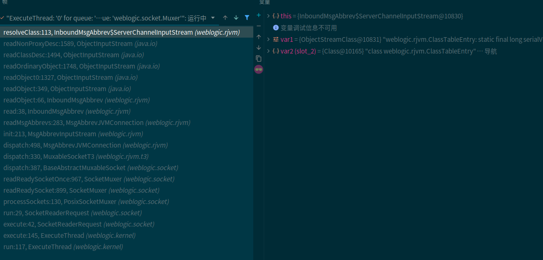Move watch down in variables toolbar

[x=259, y=48]
